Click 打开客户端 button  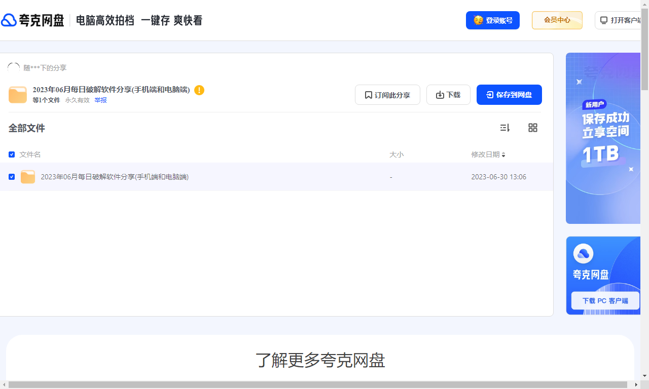coord(618,20)
